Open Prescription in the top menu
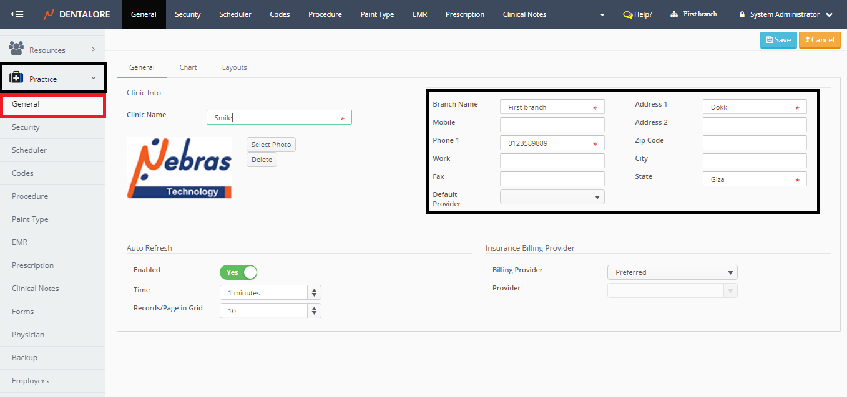Viewport: 847px width, 397px height. pyautogui.click(x=464, y=14)
